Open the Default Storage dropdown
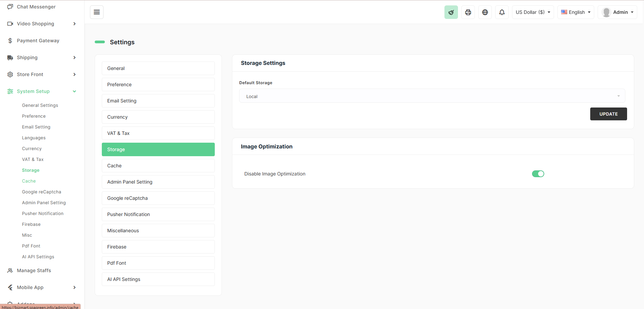The width and height of the screenshot is (644, 309). click(432, 96)
